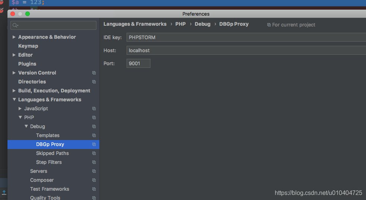Click DBGp Proxy in the breadcrumb path
The width and height of the screenshot is (366, 200).
tap(234, 24)
